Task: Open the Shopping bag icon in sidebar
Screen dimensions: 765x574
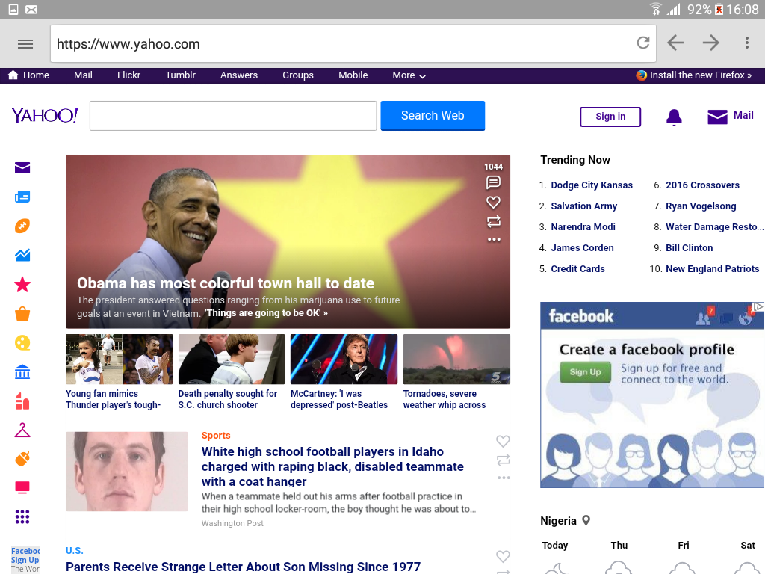Action: 22,313
